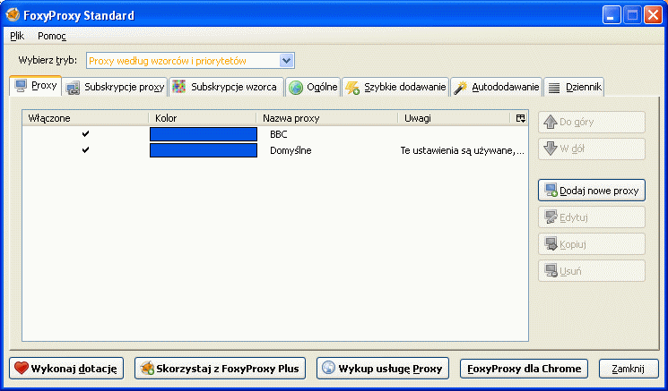
Task: Switch to the Ogólne tab
Action: 313,88
